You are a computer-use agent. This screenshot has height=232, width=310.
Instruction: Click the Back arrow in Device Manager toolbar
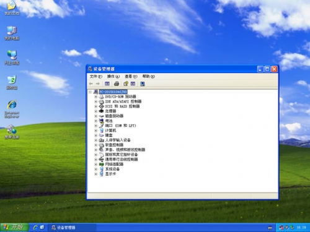pyautogui.click(x=91, y=84)
